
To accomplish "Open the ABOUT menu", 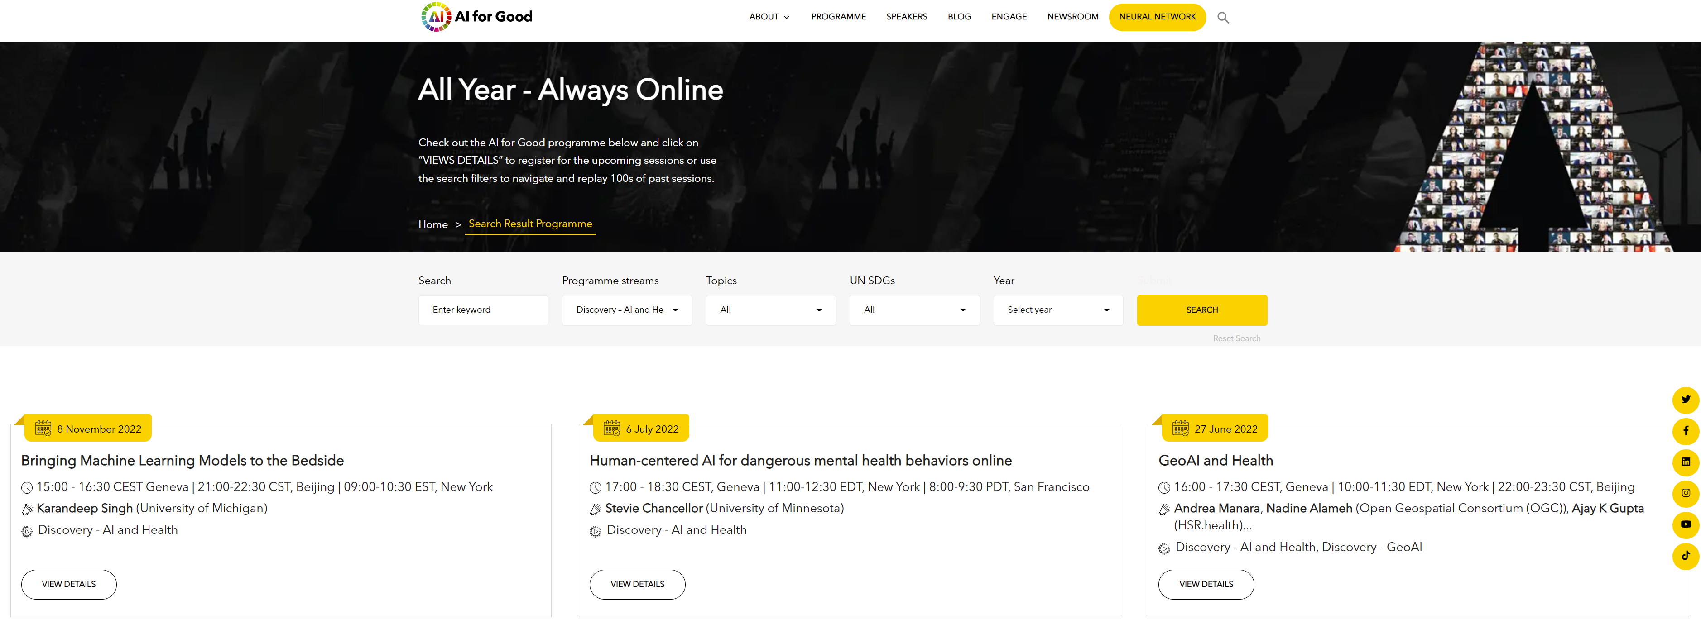I will [x=769, y=17].
